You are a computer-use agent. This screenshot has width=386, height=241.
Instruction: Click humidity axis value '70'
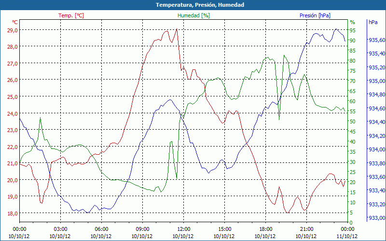353,81
